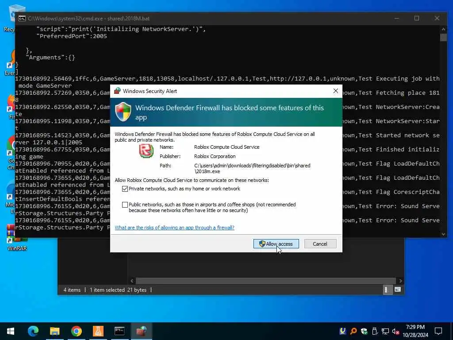Close the Windows Security Alert dialog
453x340 pixels.
[x=335, y=91]
